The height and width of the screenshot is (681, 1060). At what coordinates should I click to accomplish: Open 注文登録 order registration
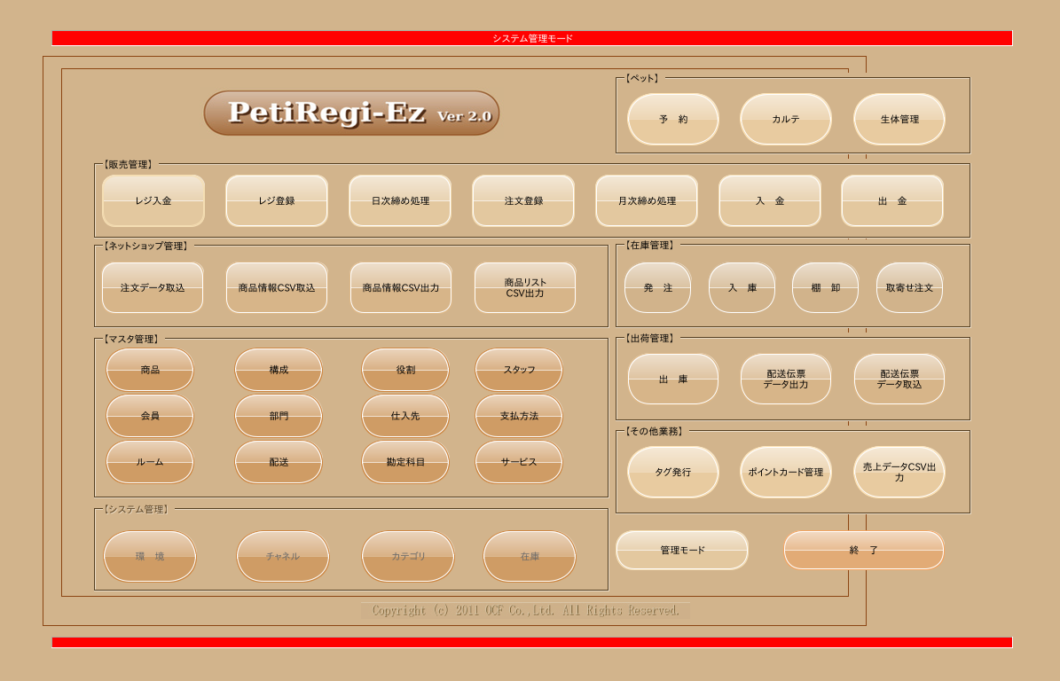click(x=523, y=200)
